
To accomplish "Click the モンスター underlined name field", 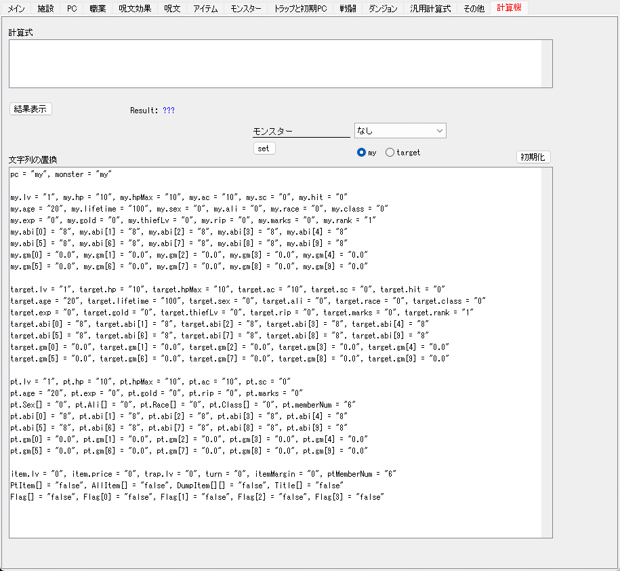I will point(302,132).
